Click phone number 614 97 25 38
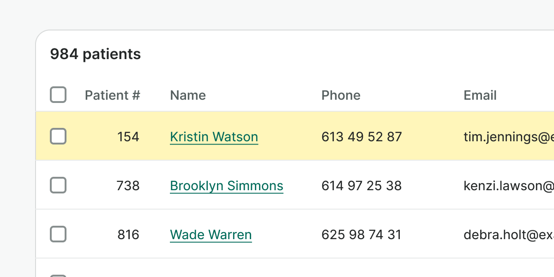 click(361, 186)
